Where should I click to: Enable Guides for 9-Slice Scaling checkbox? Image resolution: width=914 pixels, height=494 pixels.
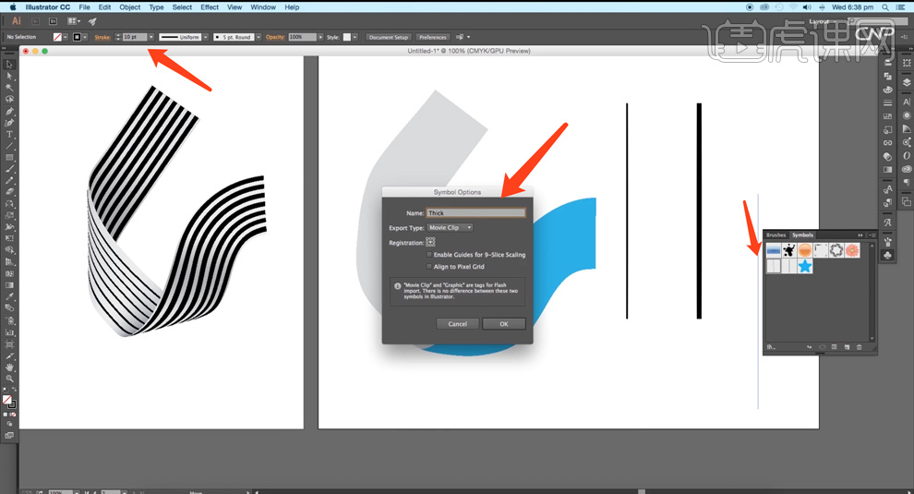pos(429,255)
